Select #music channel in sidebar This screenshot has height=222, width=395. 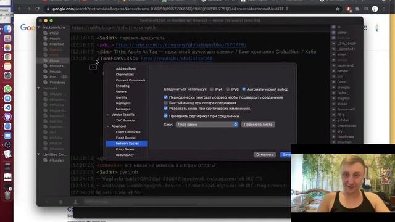(x=55, y=72)
